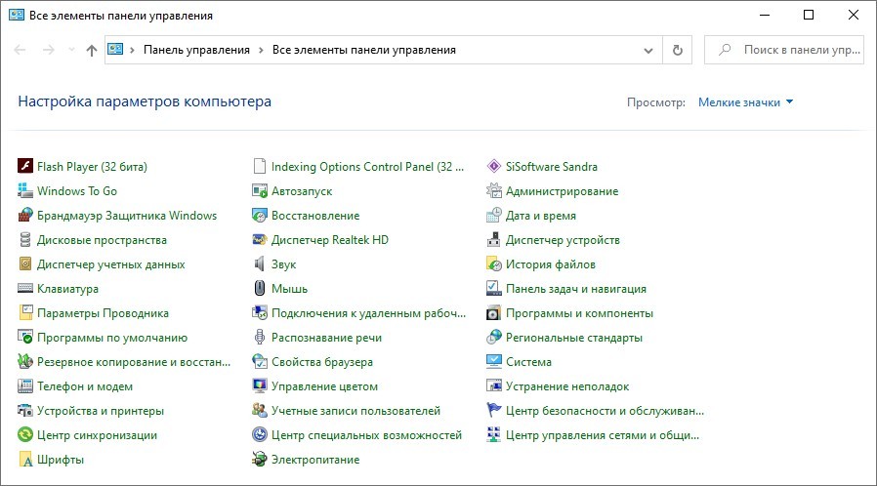
Task: Open Дата и время
Action: (541, 216)
